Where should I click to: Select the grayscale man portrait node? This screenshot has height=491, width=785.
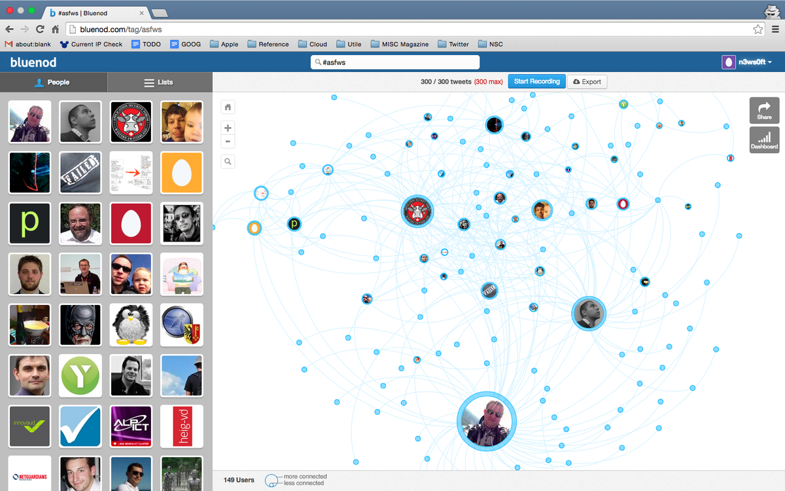pyautogui.click(x=589, y=314)
